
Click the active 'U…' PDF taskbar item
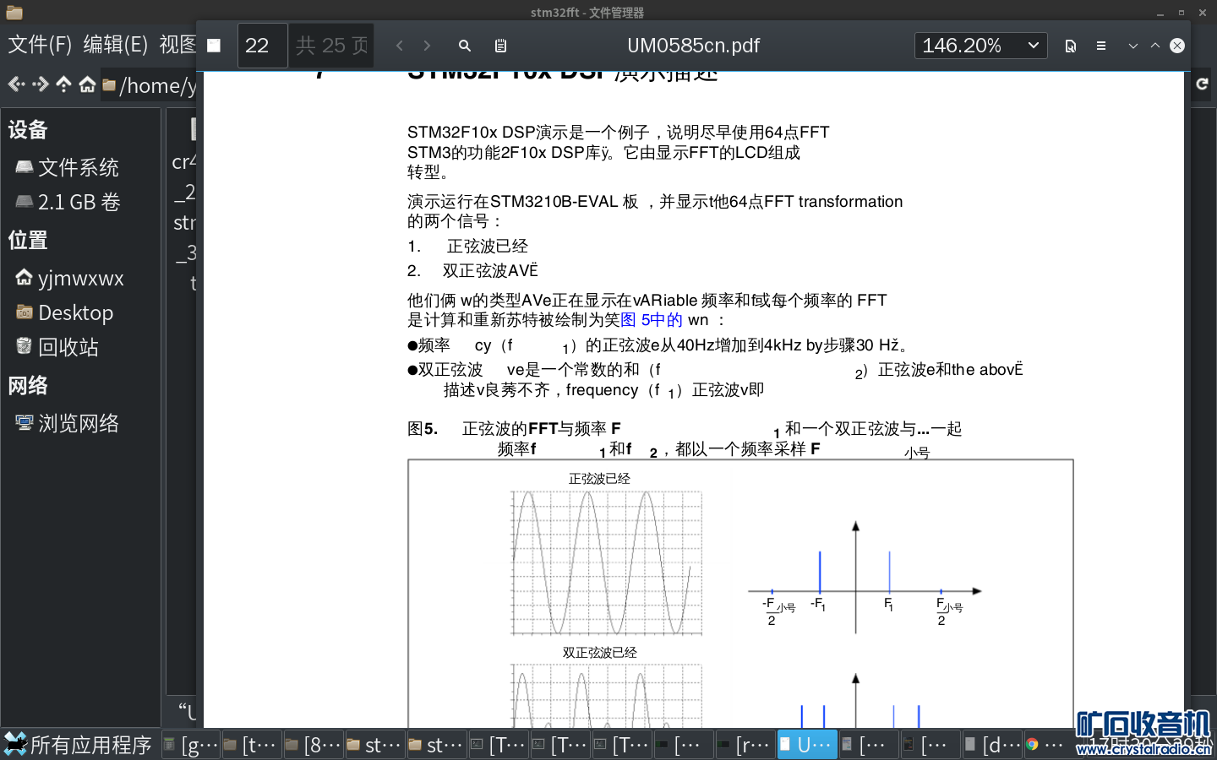pos(807,745)
